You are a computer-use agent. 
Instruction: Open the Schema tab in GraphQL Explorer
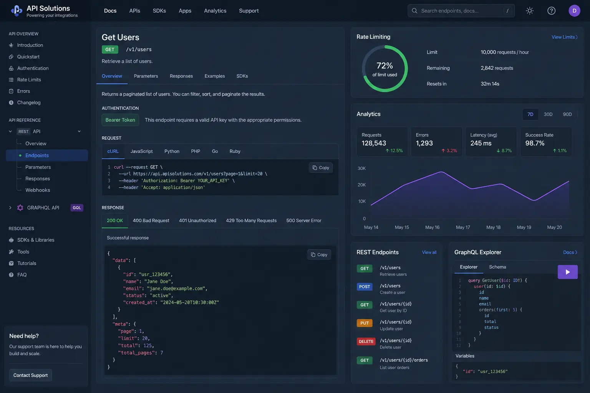[x=497, y=267]
